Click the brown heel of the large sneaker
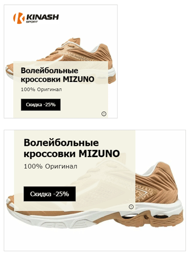 (167, 179)
